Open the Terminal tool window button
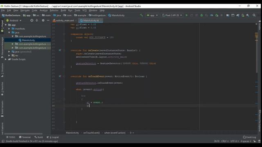The height and width of the screenshot is (147, 262). (25, 137)
